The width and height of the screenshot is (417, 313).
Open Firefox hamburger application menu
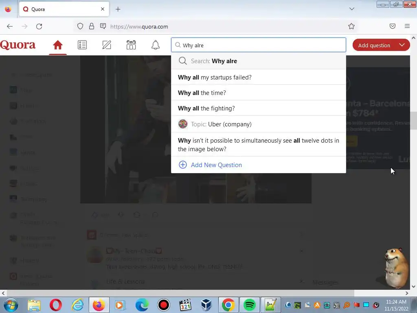407,26
